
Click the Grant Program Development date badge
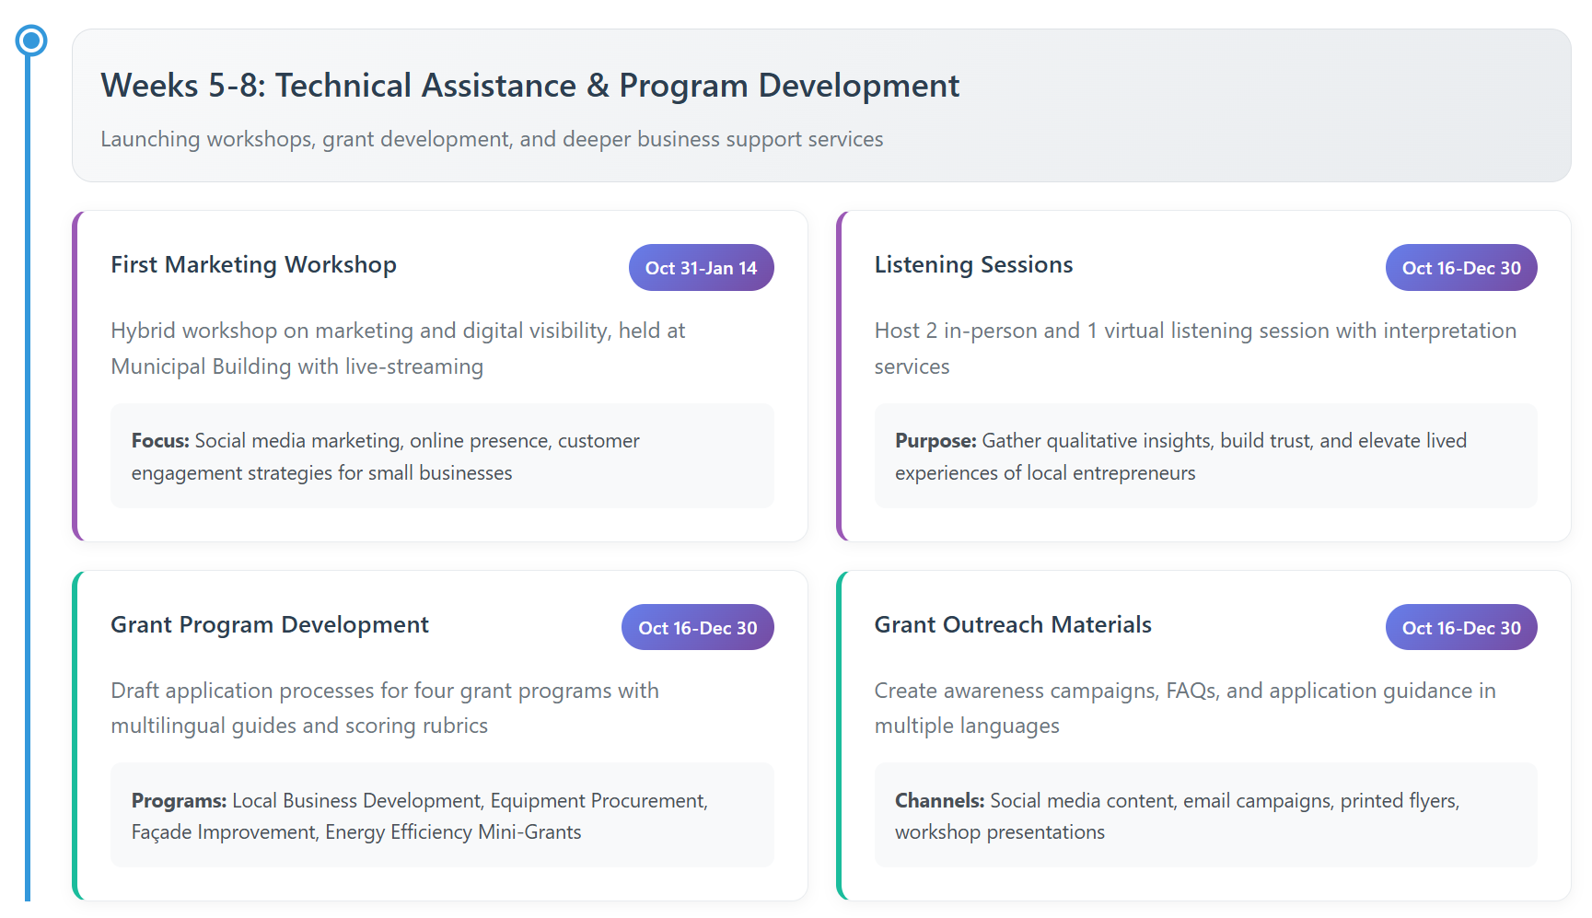click(x=697, y=628)
